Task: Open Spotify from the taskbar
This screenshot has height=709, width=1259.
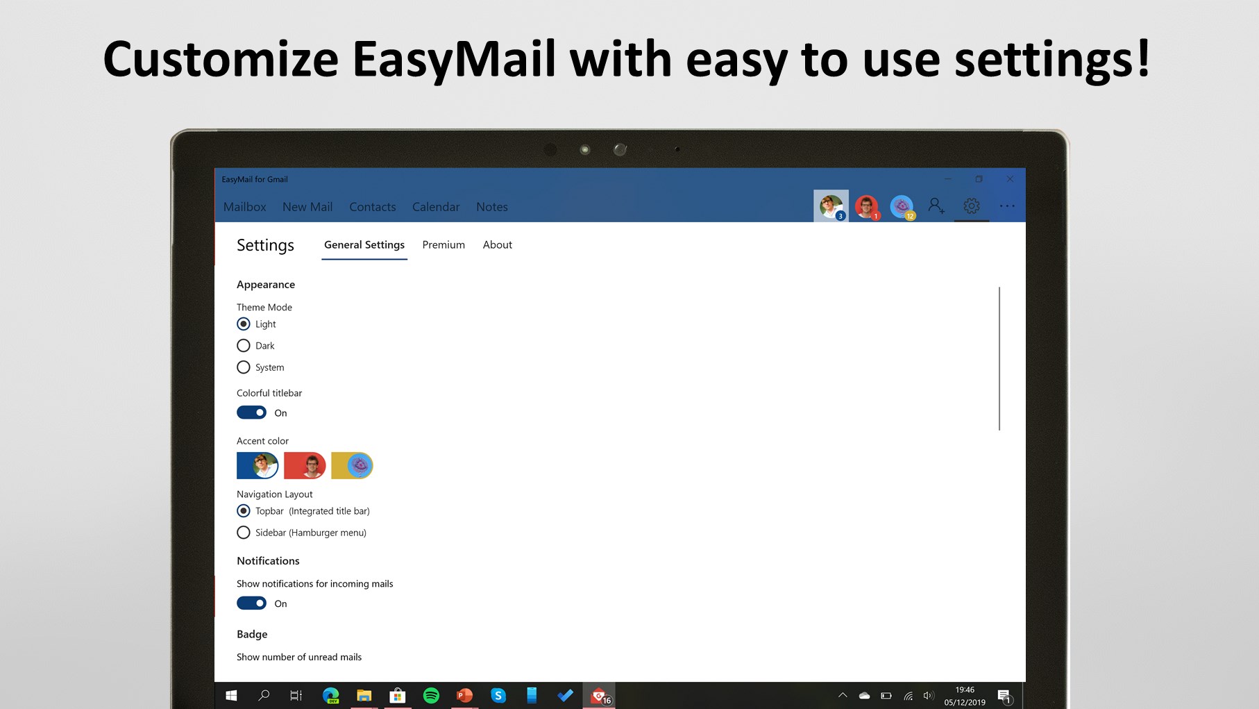Action: [x=431, y=695]
